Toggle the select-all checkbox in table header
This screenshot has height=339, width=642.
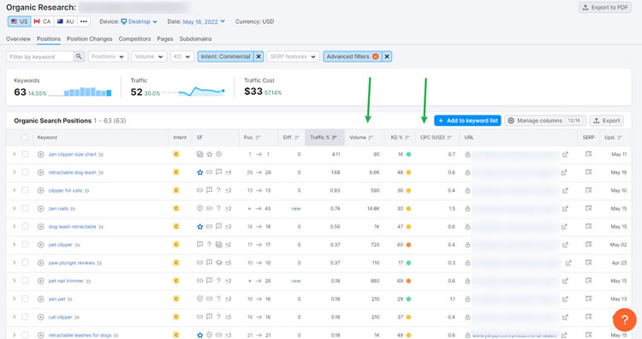pyautogui.click(x=25, y=138)
